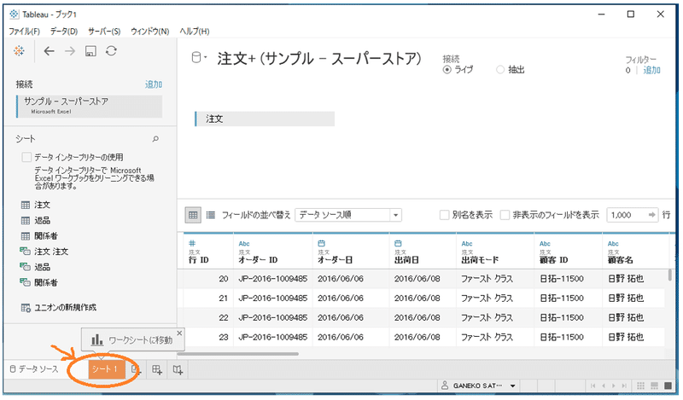Click the Abc type icon above 顧客 ID
The width and height of the screenshot is (683, 400).
click(545, 244)
